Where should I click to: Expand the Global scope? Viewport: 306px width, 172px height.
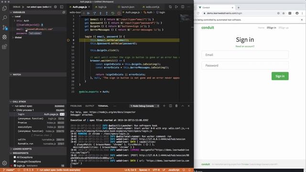click(x=17, y=37)
